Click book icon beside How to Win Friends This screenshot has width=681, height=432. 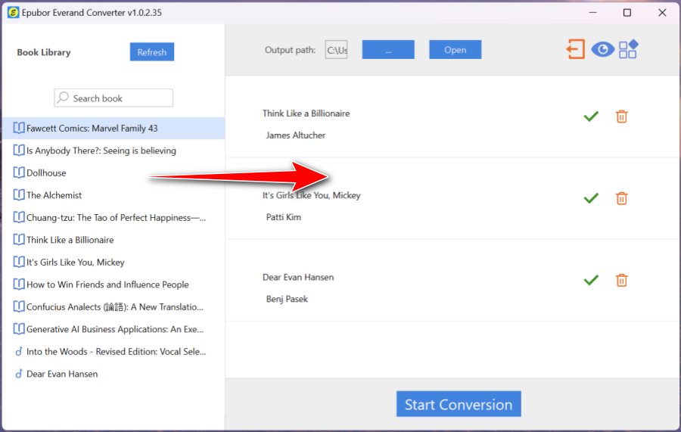pos(19,284)
